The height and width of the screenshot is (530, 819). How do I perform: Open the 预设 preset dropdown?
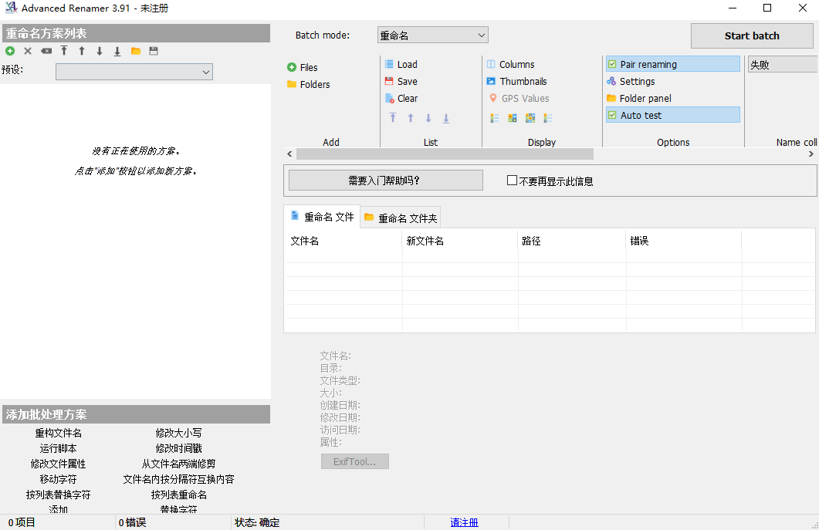(134, 72)
